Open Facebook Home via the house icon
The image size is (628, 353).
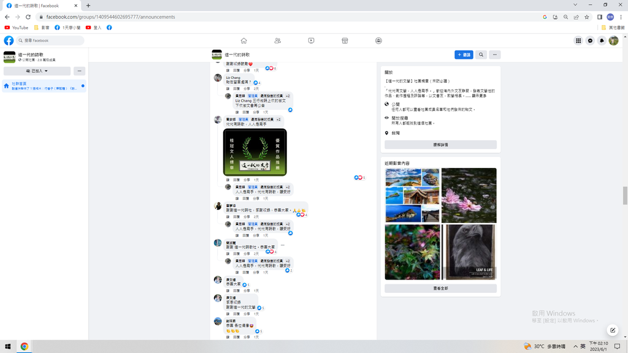point(243,40)
